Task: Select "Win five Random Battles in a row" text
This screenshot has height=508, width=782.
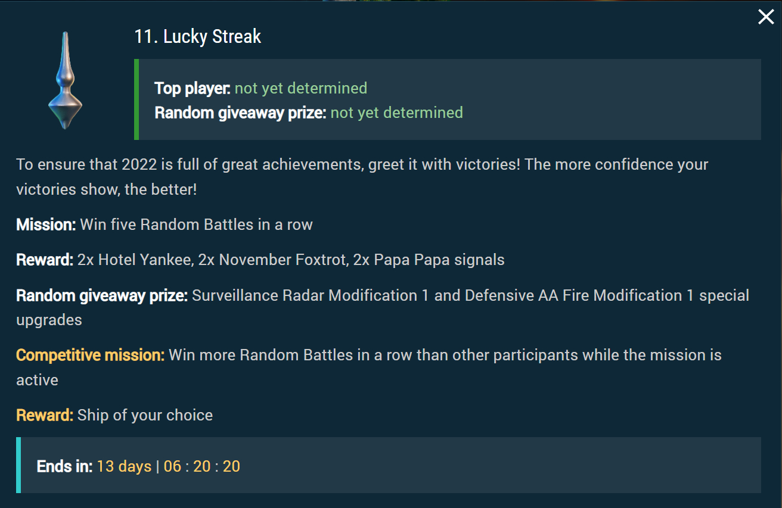Action: 196,225
